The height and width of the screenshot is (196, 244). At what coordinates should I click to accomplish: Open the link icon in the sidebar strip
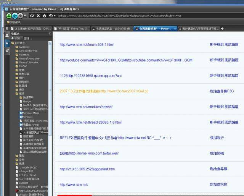(7, 50)
